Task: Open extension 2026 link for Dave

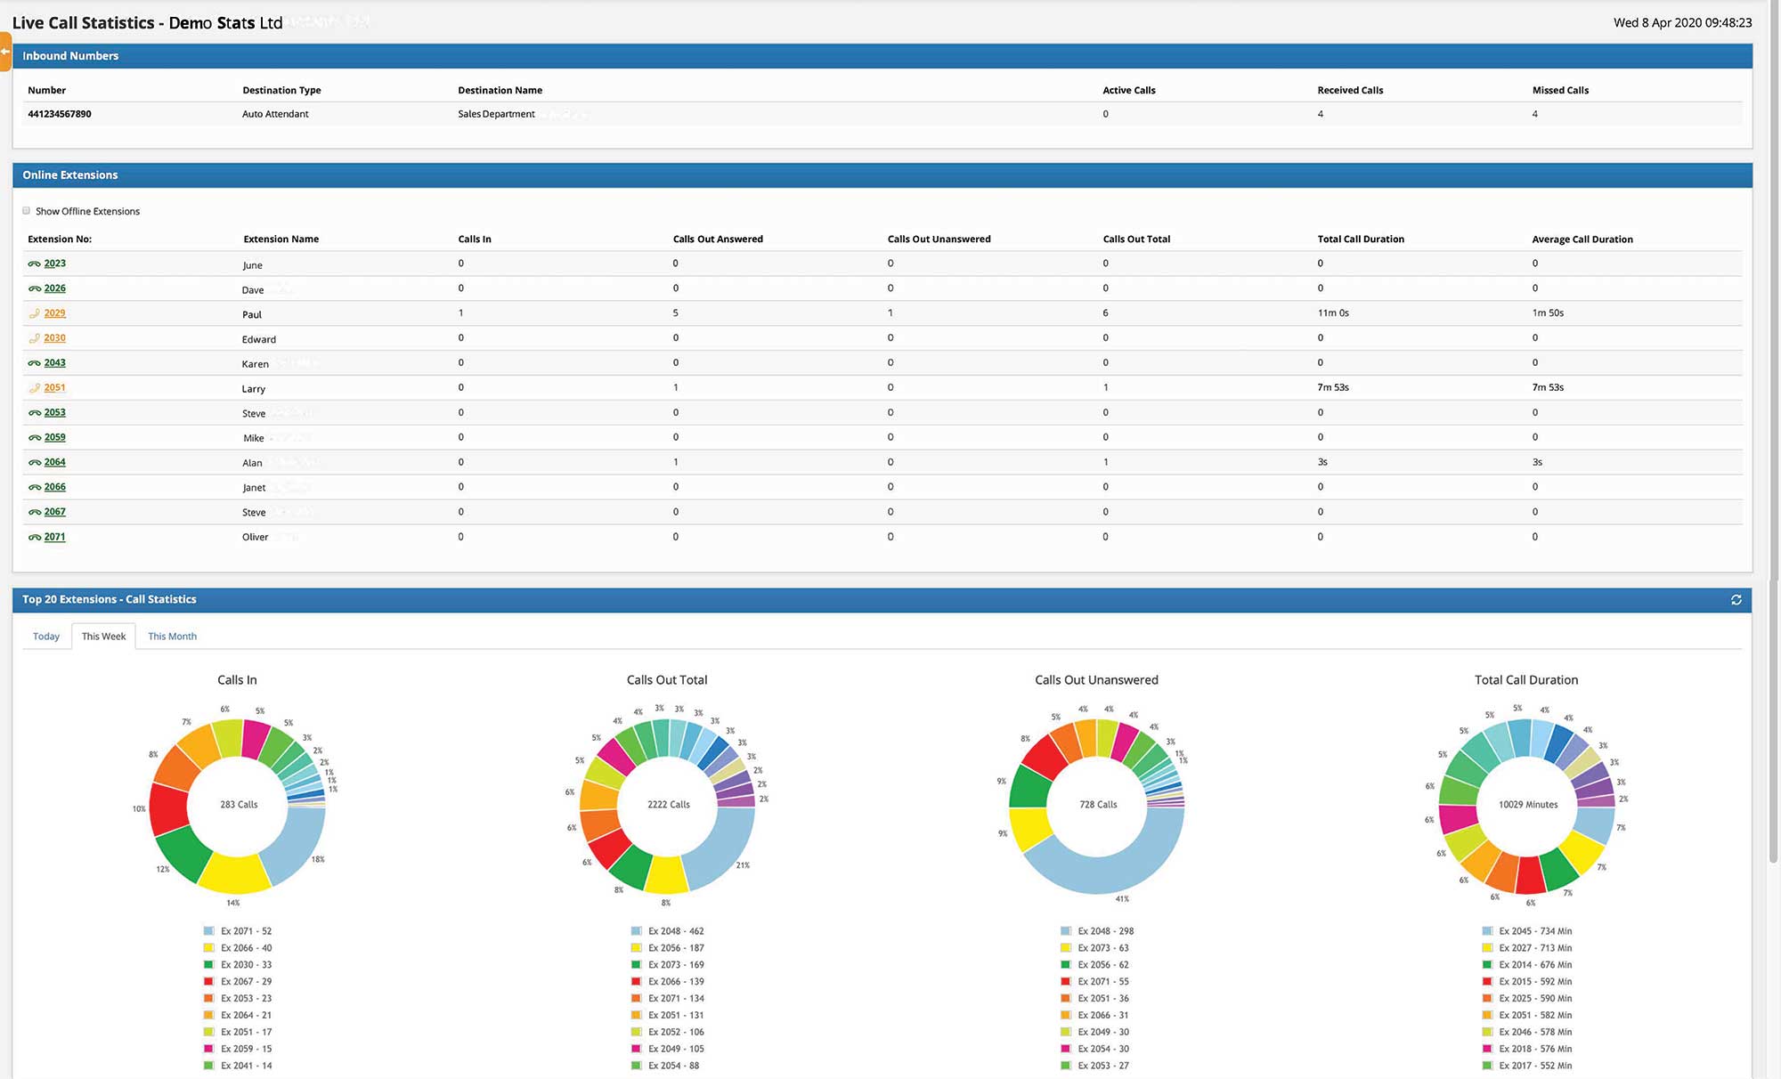Action: pos(55,288)
